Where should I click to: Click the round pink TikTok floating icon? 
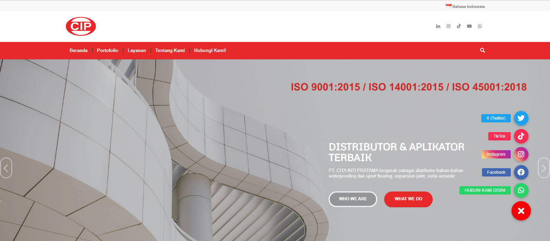click(521, 136)
